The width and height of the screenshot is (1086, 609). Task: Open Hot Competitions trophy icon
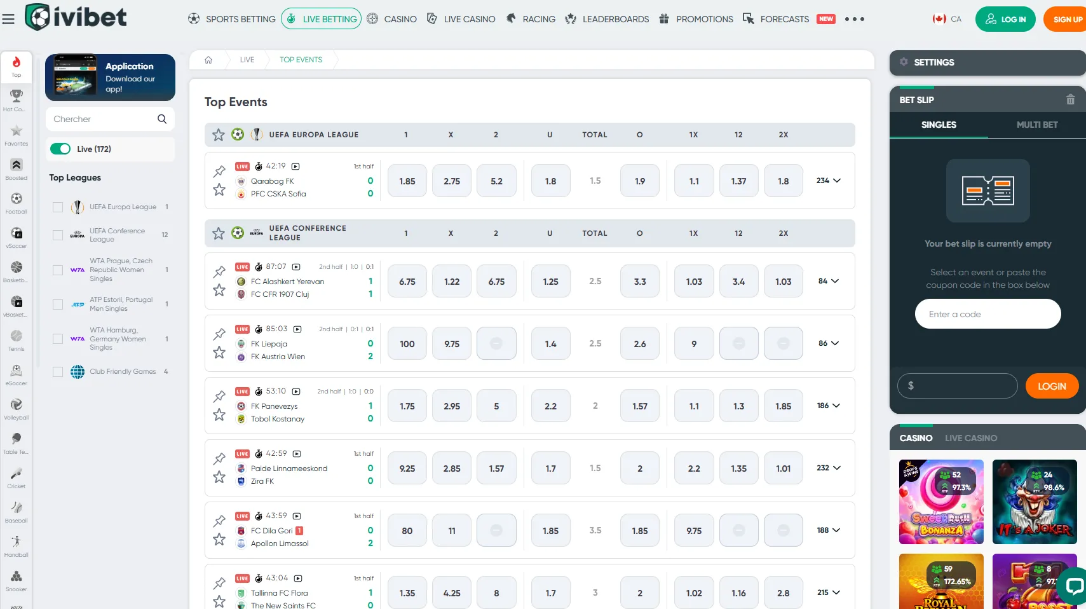[x=17, y=95]
